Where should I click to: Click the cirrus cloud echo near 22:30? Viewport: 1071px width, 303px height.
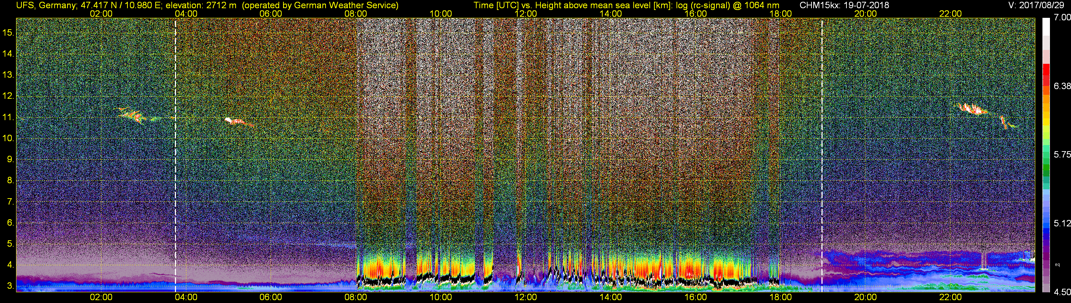coord(973,109)
